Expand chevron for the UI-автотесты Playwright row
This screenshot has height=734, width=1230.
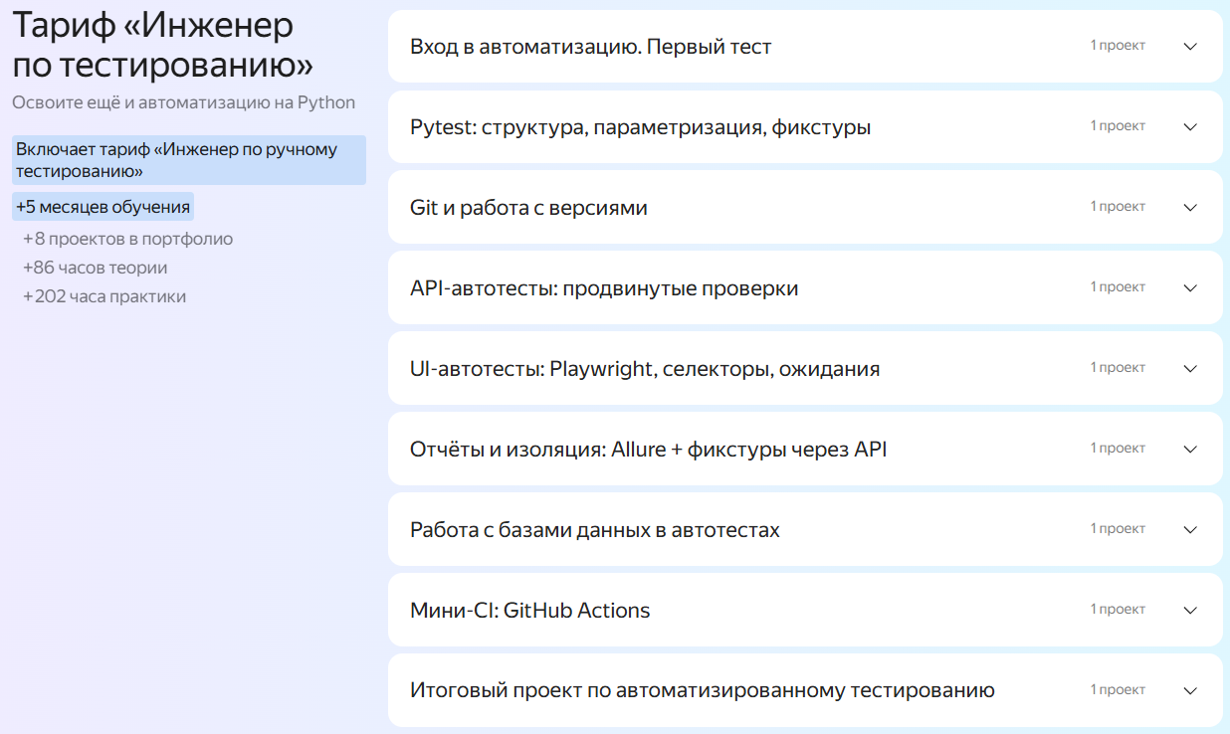pos(1190,368)
